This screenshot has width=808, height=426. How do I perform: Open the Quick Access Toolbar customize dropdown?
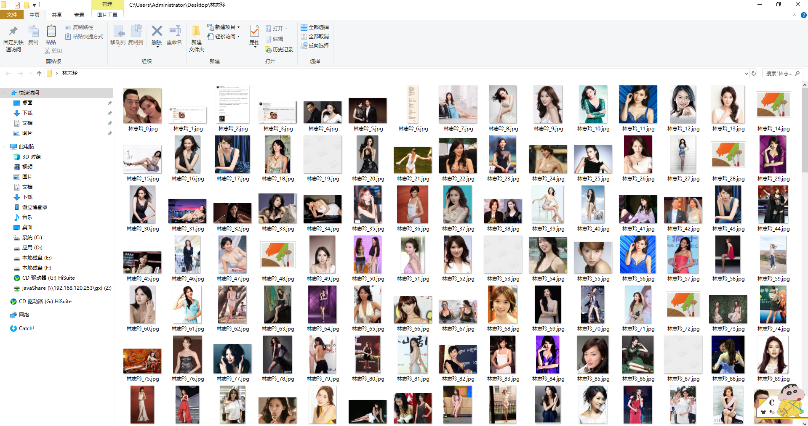34,5
